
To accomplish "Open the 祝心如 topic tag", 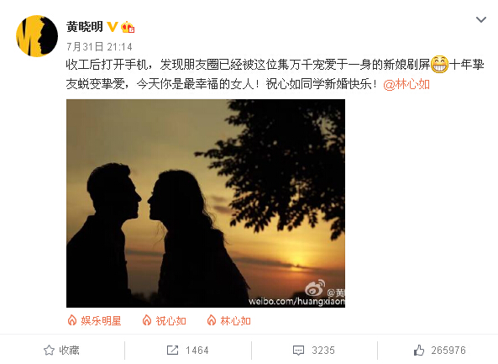I will [170, 321].
